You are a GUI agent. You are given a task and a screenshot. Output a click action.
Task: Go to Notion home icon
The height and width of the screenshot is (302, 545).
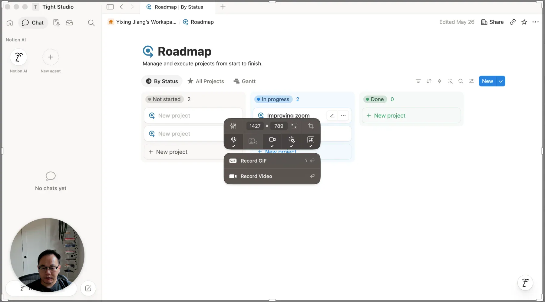[10, 23]
